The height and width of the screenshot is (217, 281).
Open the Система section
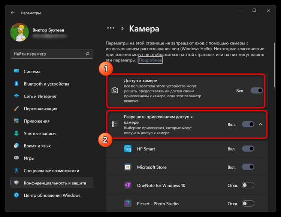52,71
